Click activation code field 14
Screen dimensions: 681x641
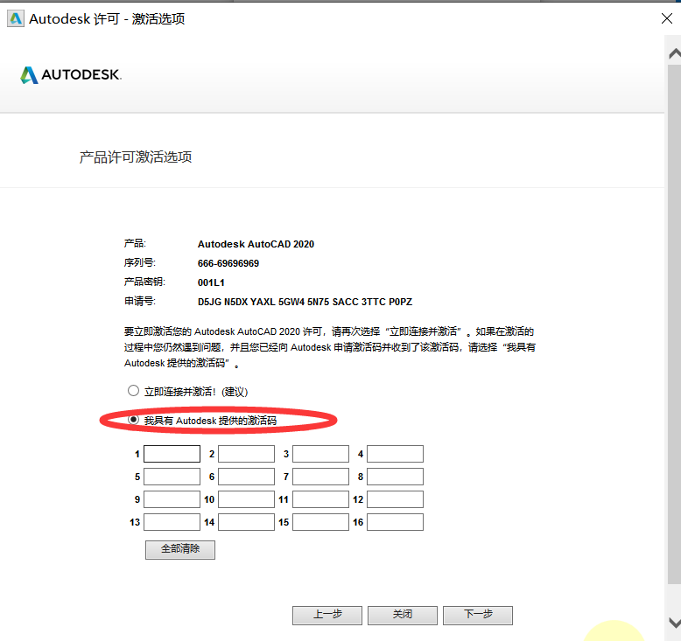click(x=246, y=522)
